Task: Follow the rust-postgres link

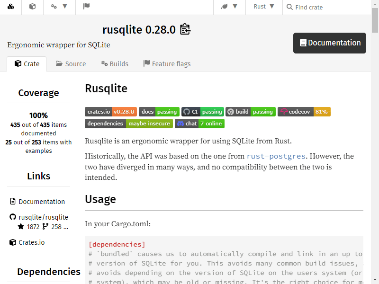Action: coord(276,156)
